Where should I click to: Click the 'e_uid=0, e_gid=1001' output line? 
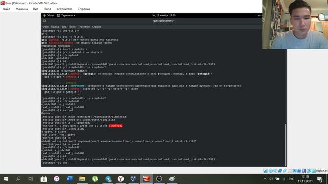tap(56, 150)
